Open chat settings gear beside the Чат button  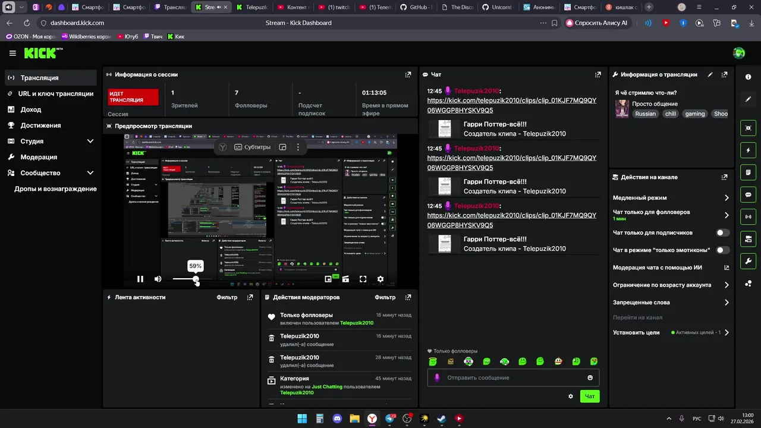[x=571, y=396]
